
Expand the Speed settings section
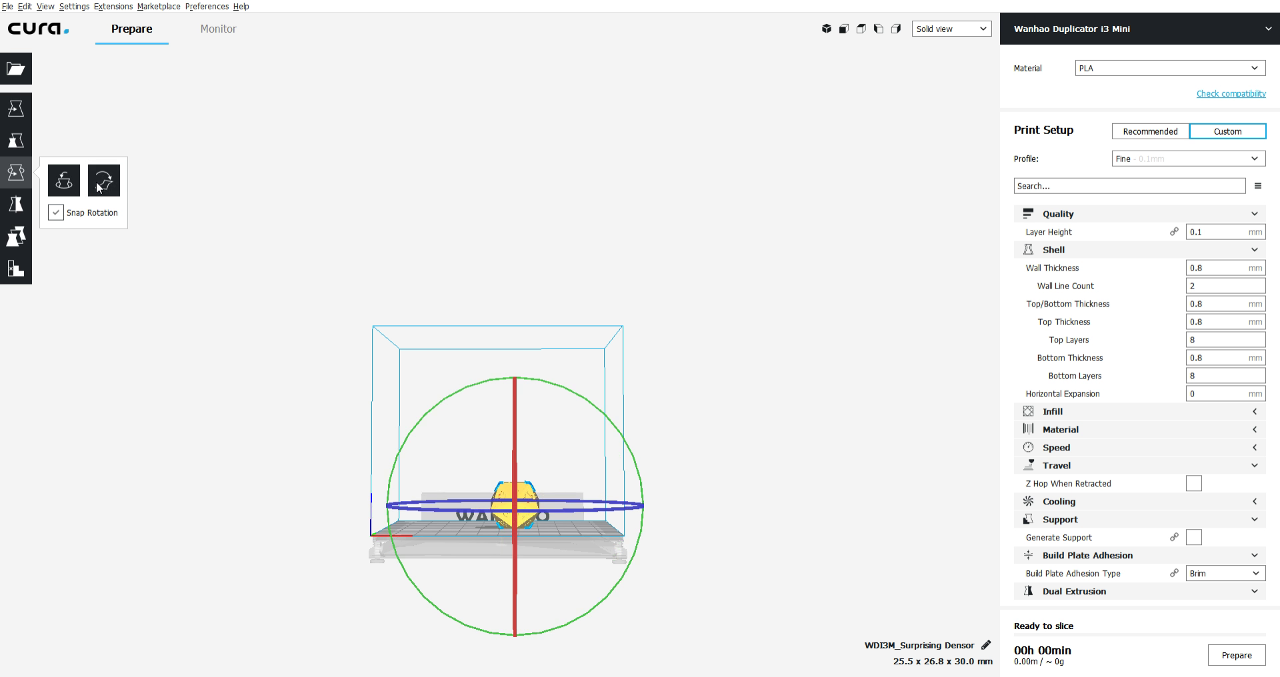click(x=1140, y=448)
